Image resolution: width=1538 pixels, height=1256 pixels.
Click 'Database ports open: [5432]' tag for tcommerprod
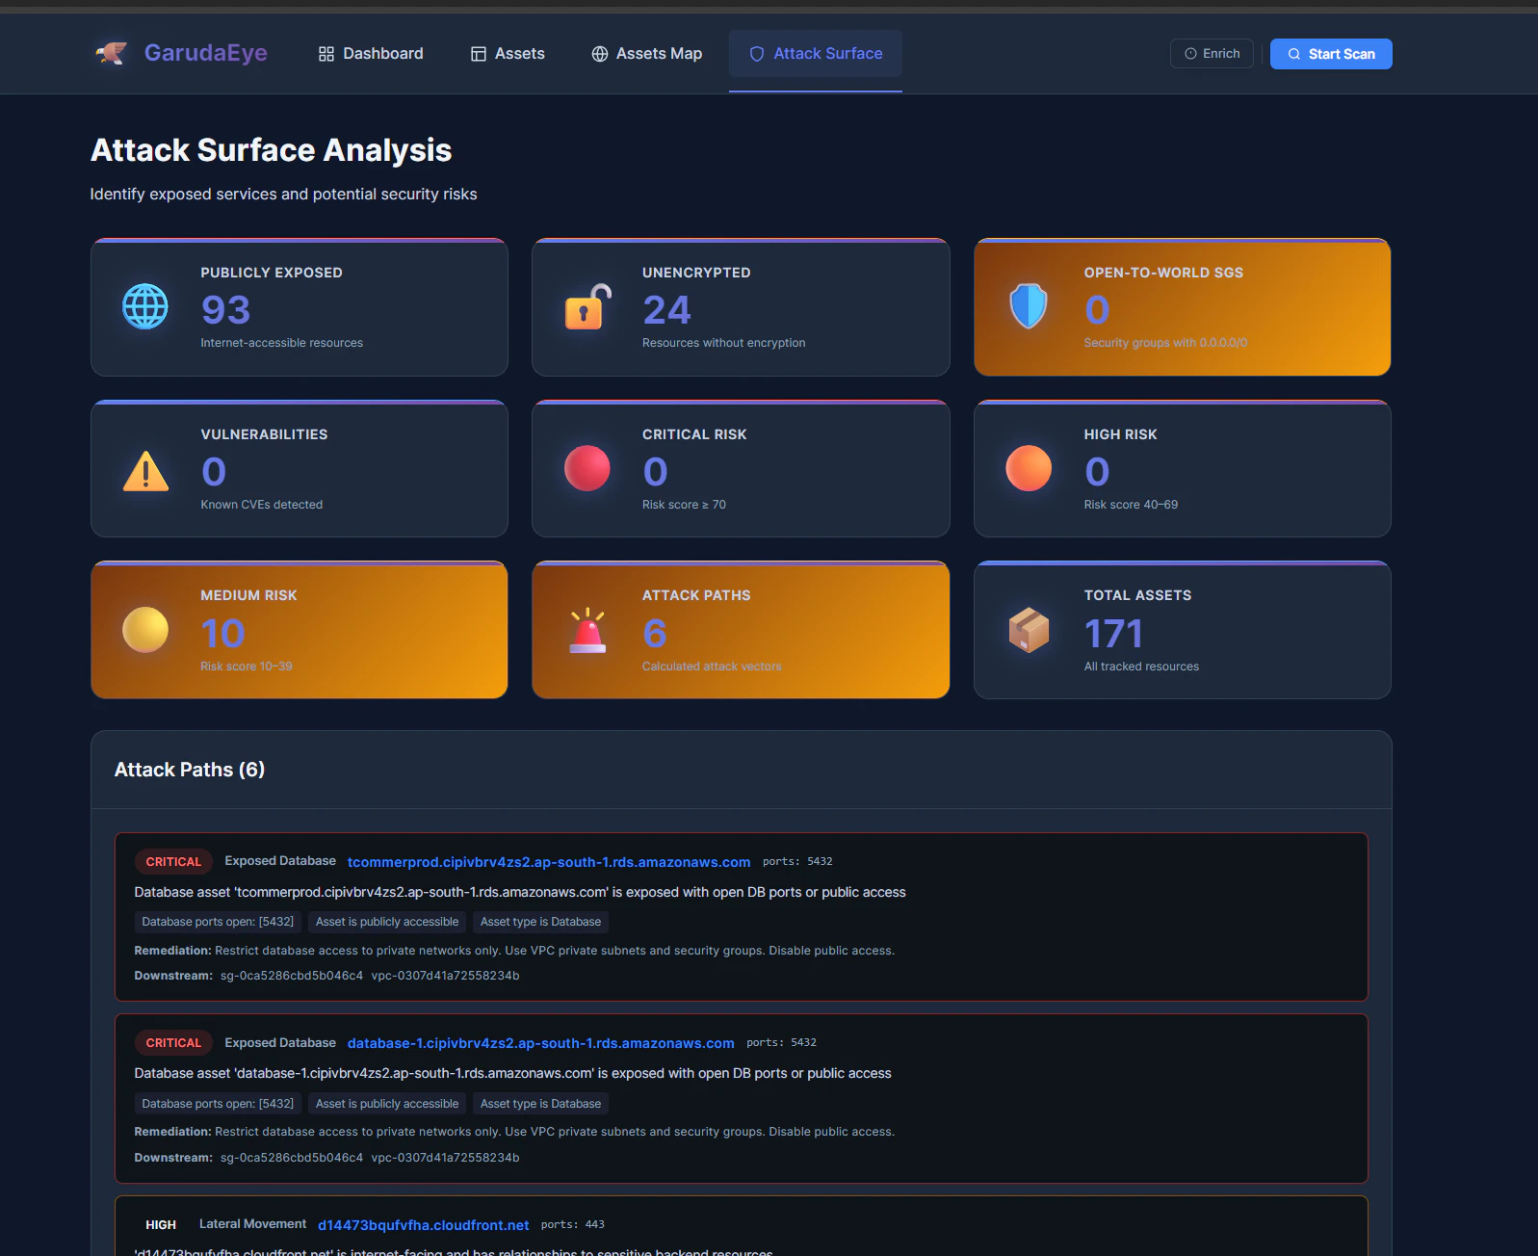pos(218,922)
